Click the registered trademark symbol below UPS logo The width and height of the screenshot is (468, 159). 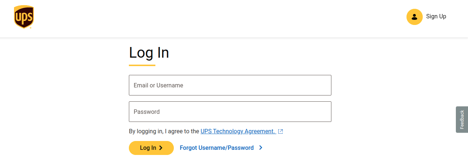coord(31,28)
